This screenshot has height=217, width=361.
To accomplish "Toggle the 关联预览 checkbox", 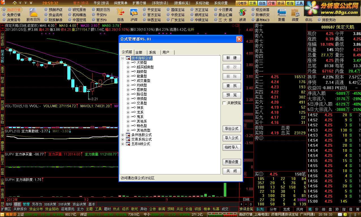I will 224,103.
